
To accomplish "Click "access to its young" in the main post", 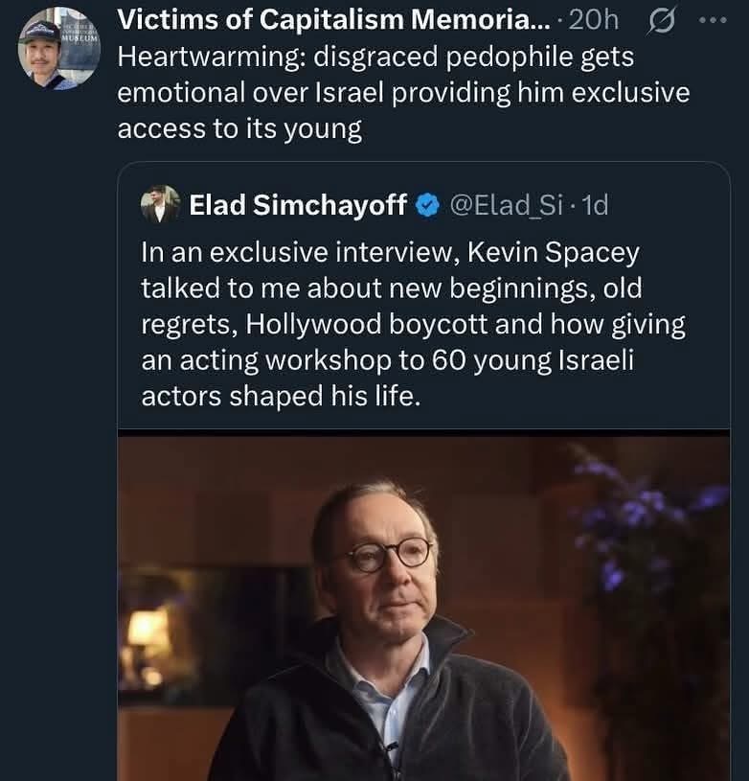I will click(239, 129).
